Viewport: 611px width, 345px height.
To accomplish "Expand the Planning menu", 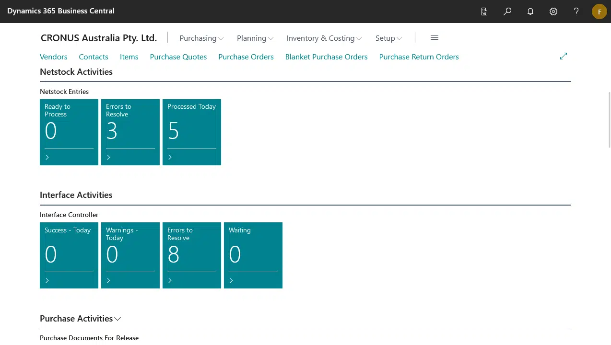I will coord(255,38).
